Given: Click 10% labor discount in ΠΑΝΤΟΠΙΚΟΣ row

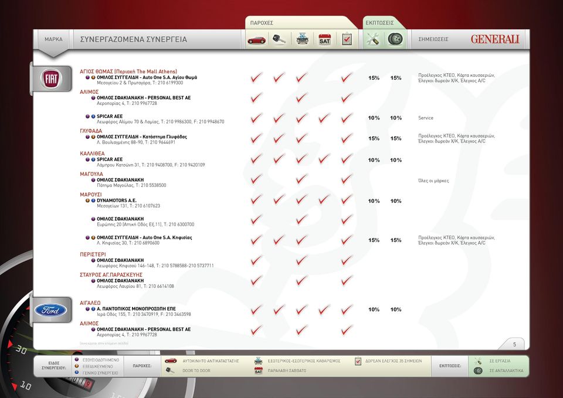Looking at the screenshot, I should tap(374, 309).
